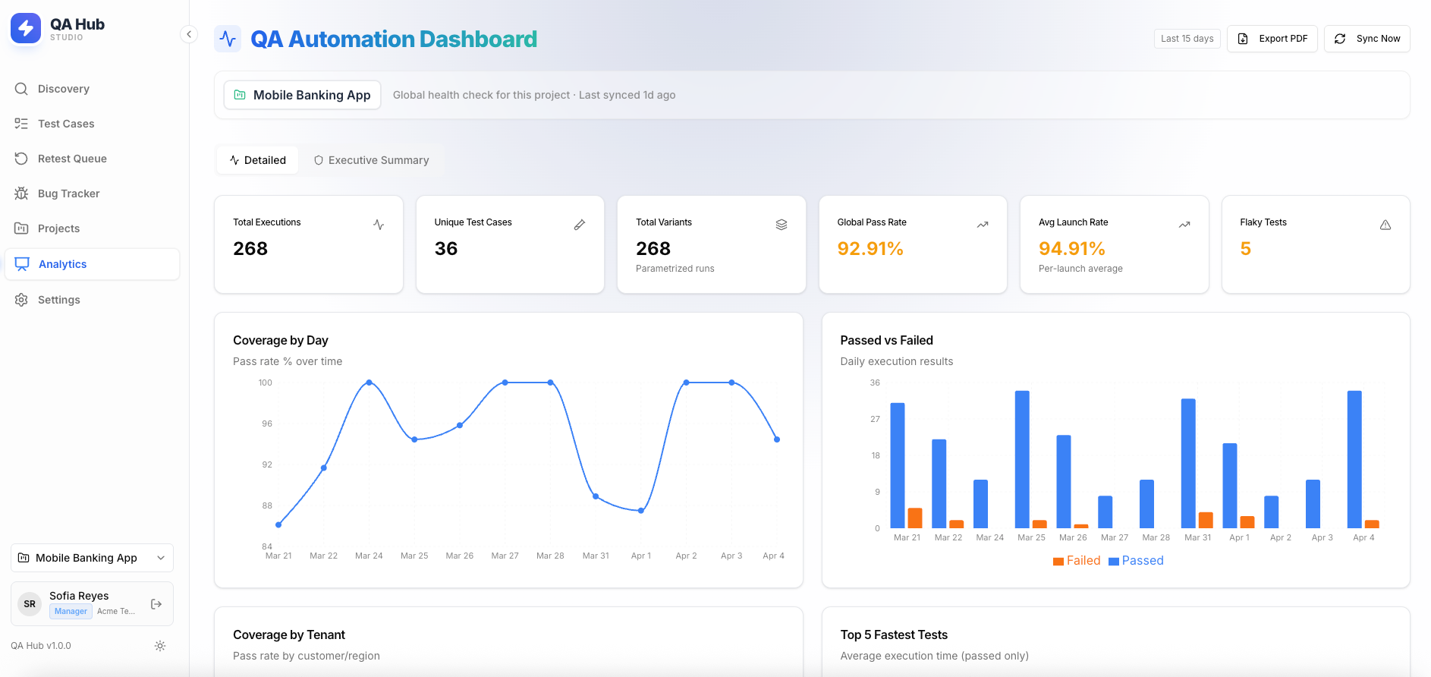Click the Total Variants layers icon
Image resolution: width=1431 pixels, height=677 pixels.
782,225
